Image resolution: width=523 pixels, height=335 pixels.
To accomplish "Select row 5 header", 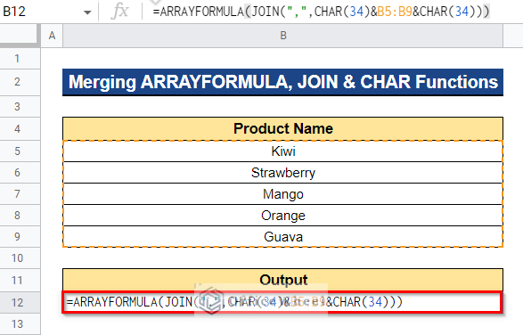I will pyautogui.click(x=20, y=151).
